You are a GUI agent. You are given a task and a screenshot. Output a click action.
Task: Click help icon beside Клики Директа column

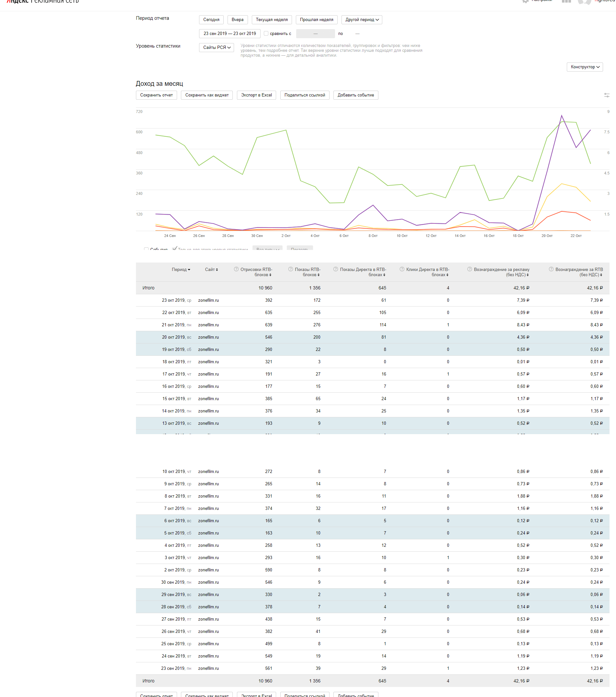(x=402, y=269)
